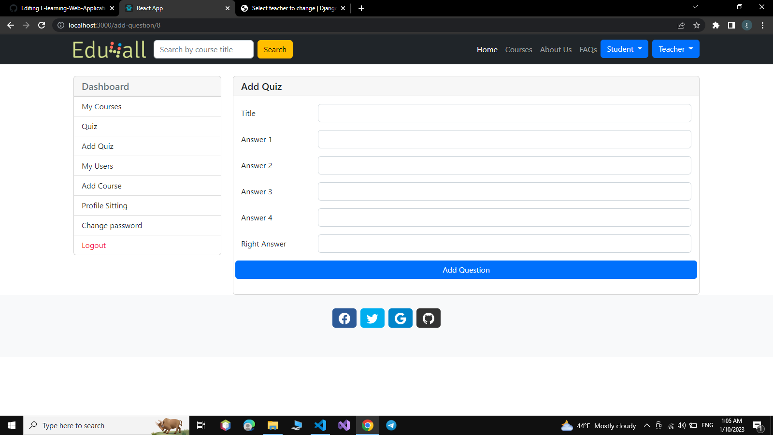This screenshot has width=773, height=435.
Task: Open the Change password page
Action: pos(112,225)
